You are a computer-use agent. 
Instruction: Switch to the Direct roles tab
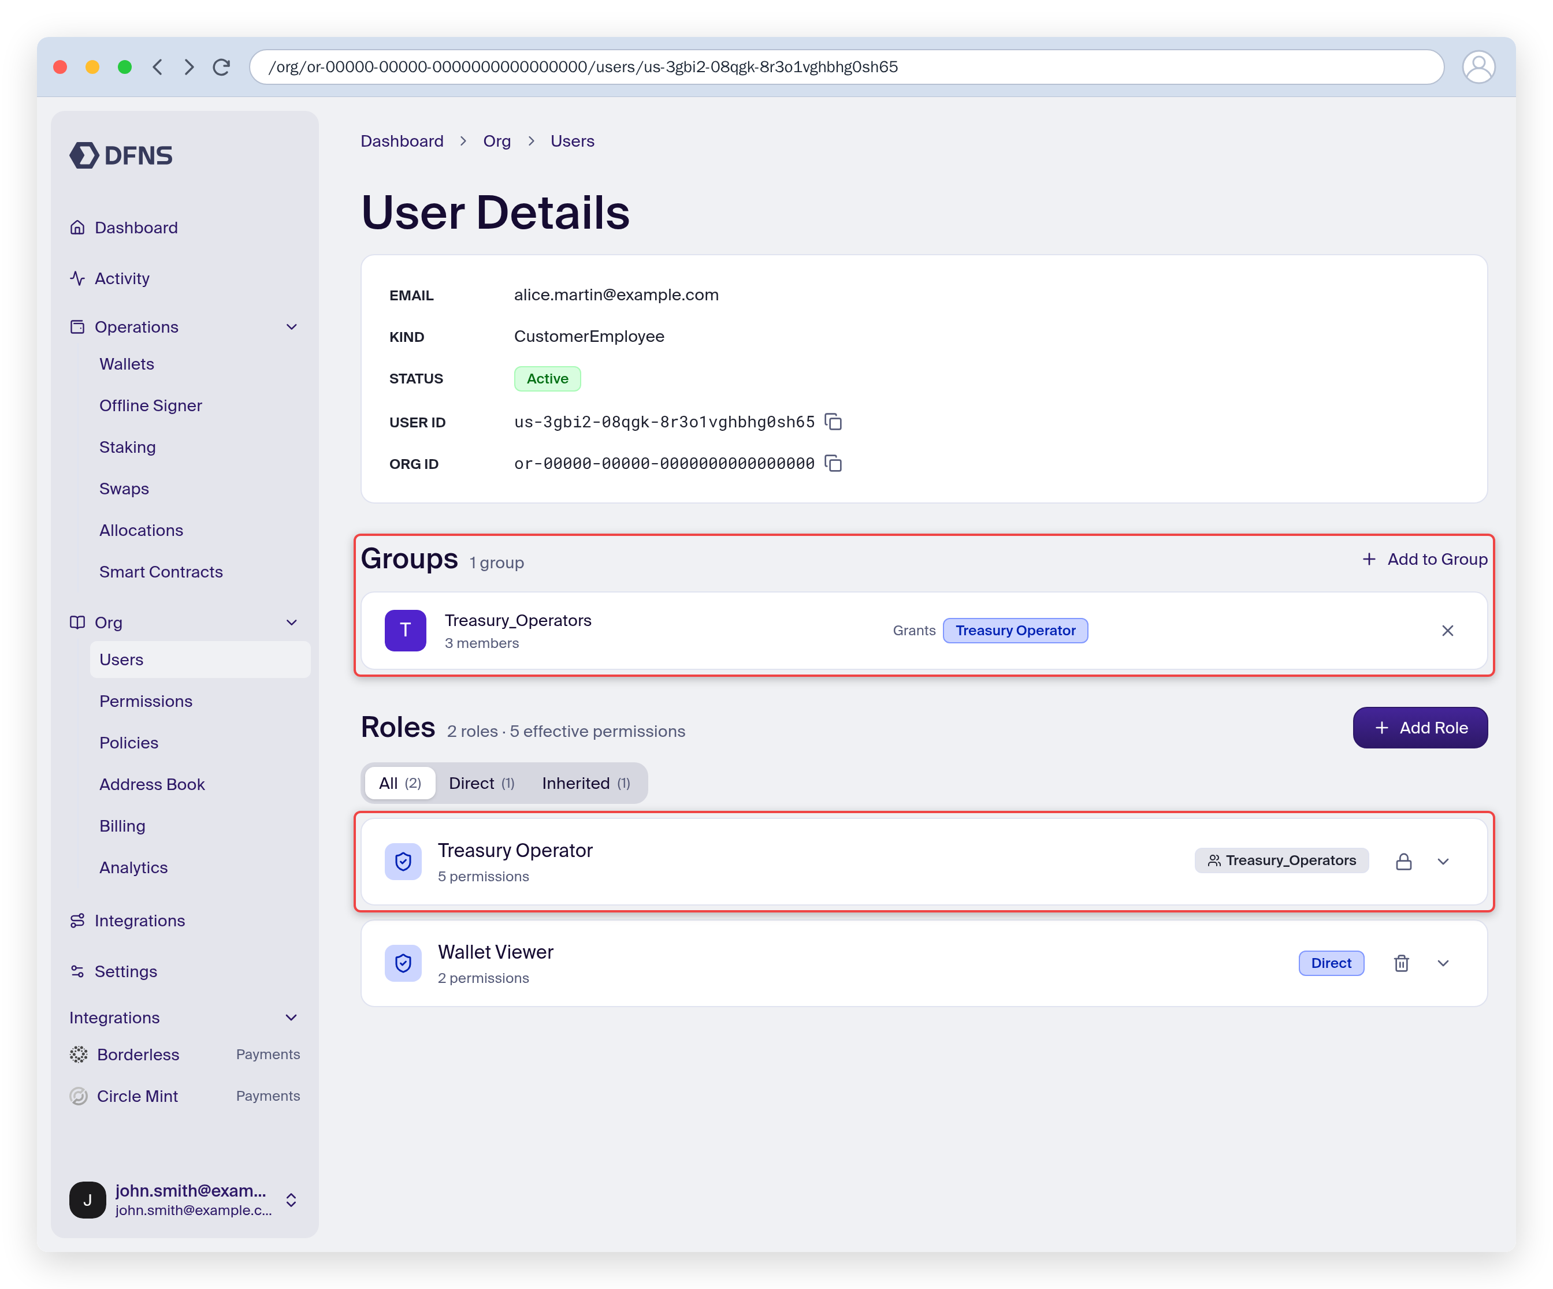(481, 784)
